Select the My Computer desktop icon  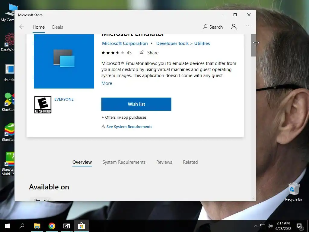8,12
